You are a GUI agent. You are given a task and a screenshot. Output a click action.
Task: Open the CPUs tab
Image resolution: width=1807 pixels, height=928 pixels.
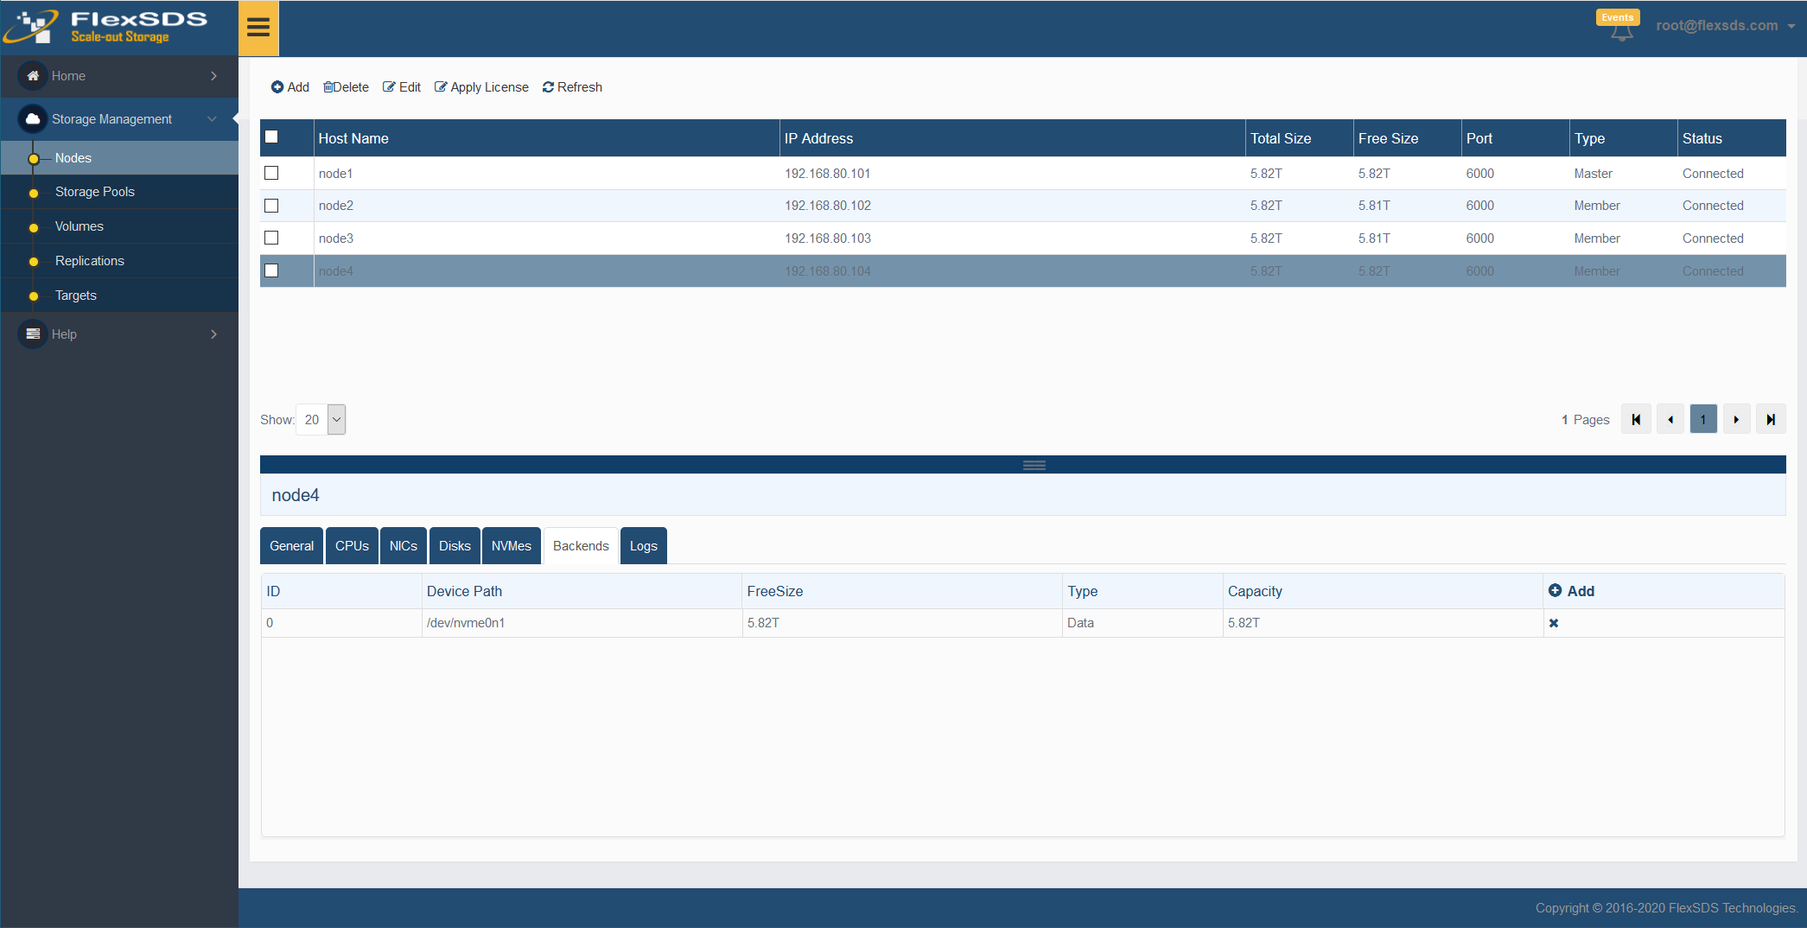click(x=352, y=546)
